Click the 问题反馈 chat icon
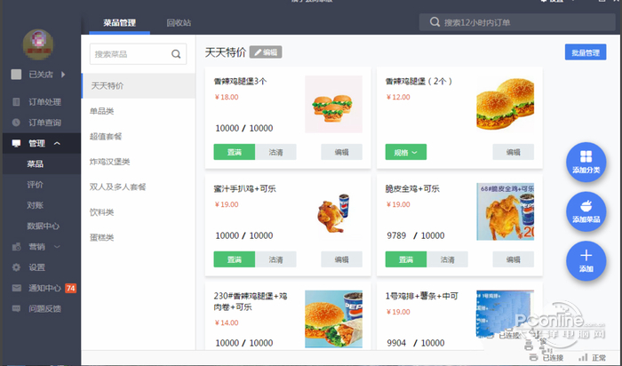622x366 pixels. 16,308
